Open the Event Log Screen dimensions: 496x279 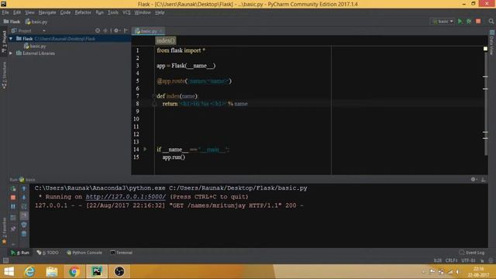click(472, 253)
